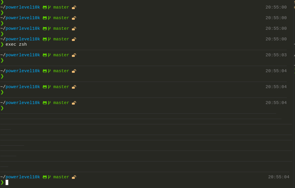Viewport: 295px width, 188px height.
Task: Click 'master' in the prompt line directly above the cursor
Action: click(61, 177)
